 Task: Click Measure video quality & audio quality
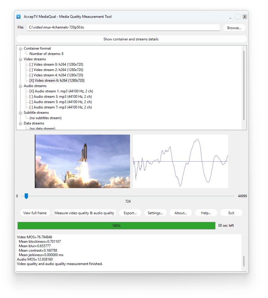84,213
